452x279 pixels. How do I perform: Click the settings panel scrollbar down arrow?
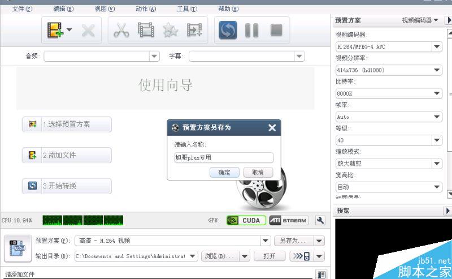point(450,194)
